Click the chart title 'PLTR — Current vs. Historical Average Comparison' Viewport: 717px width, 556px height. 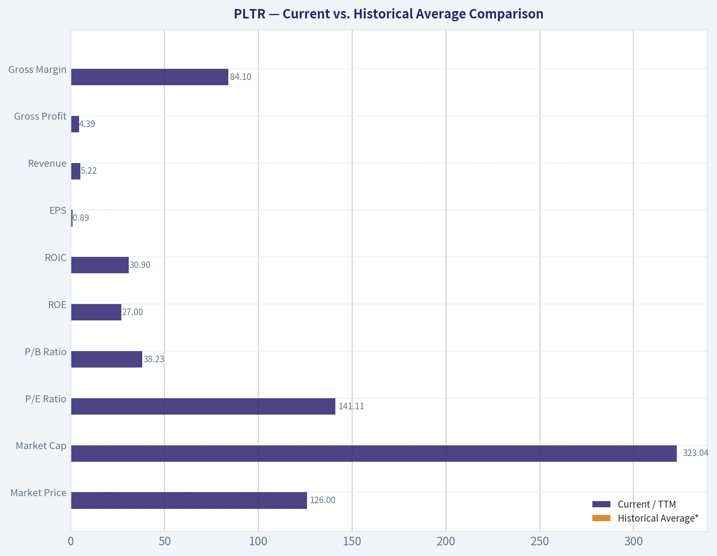(x=388, y=14)
